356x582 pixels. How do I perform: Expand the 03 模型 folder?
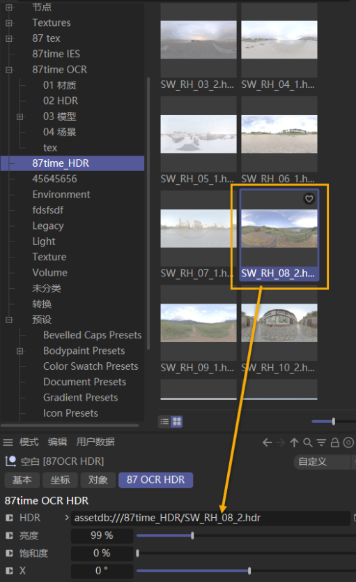20,117
